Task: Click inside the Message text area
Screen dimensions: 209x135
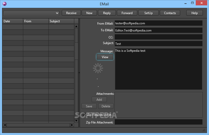Action: pos(158,69)
